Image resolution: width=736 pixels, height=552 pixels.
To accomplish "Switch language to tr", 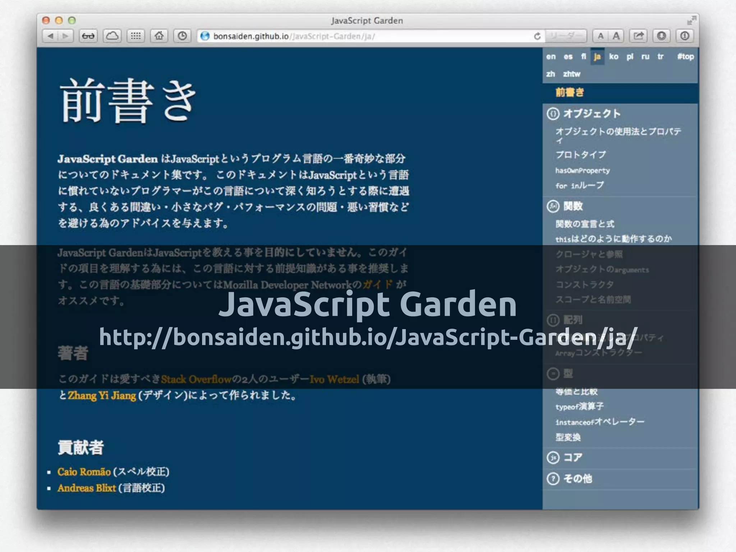I will [x=661, y=56].
